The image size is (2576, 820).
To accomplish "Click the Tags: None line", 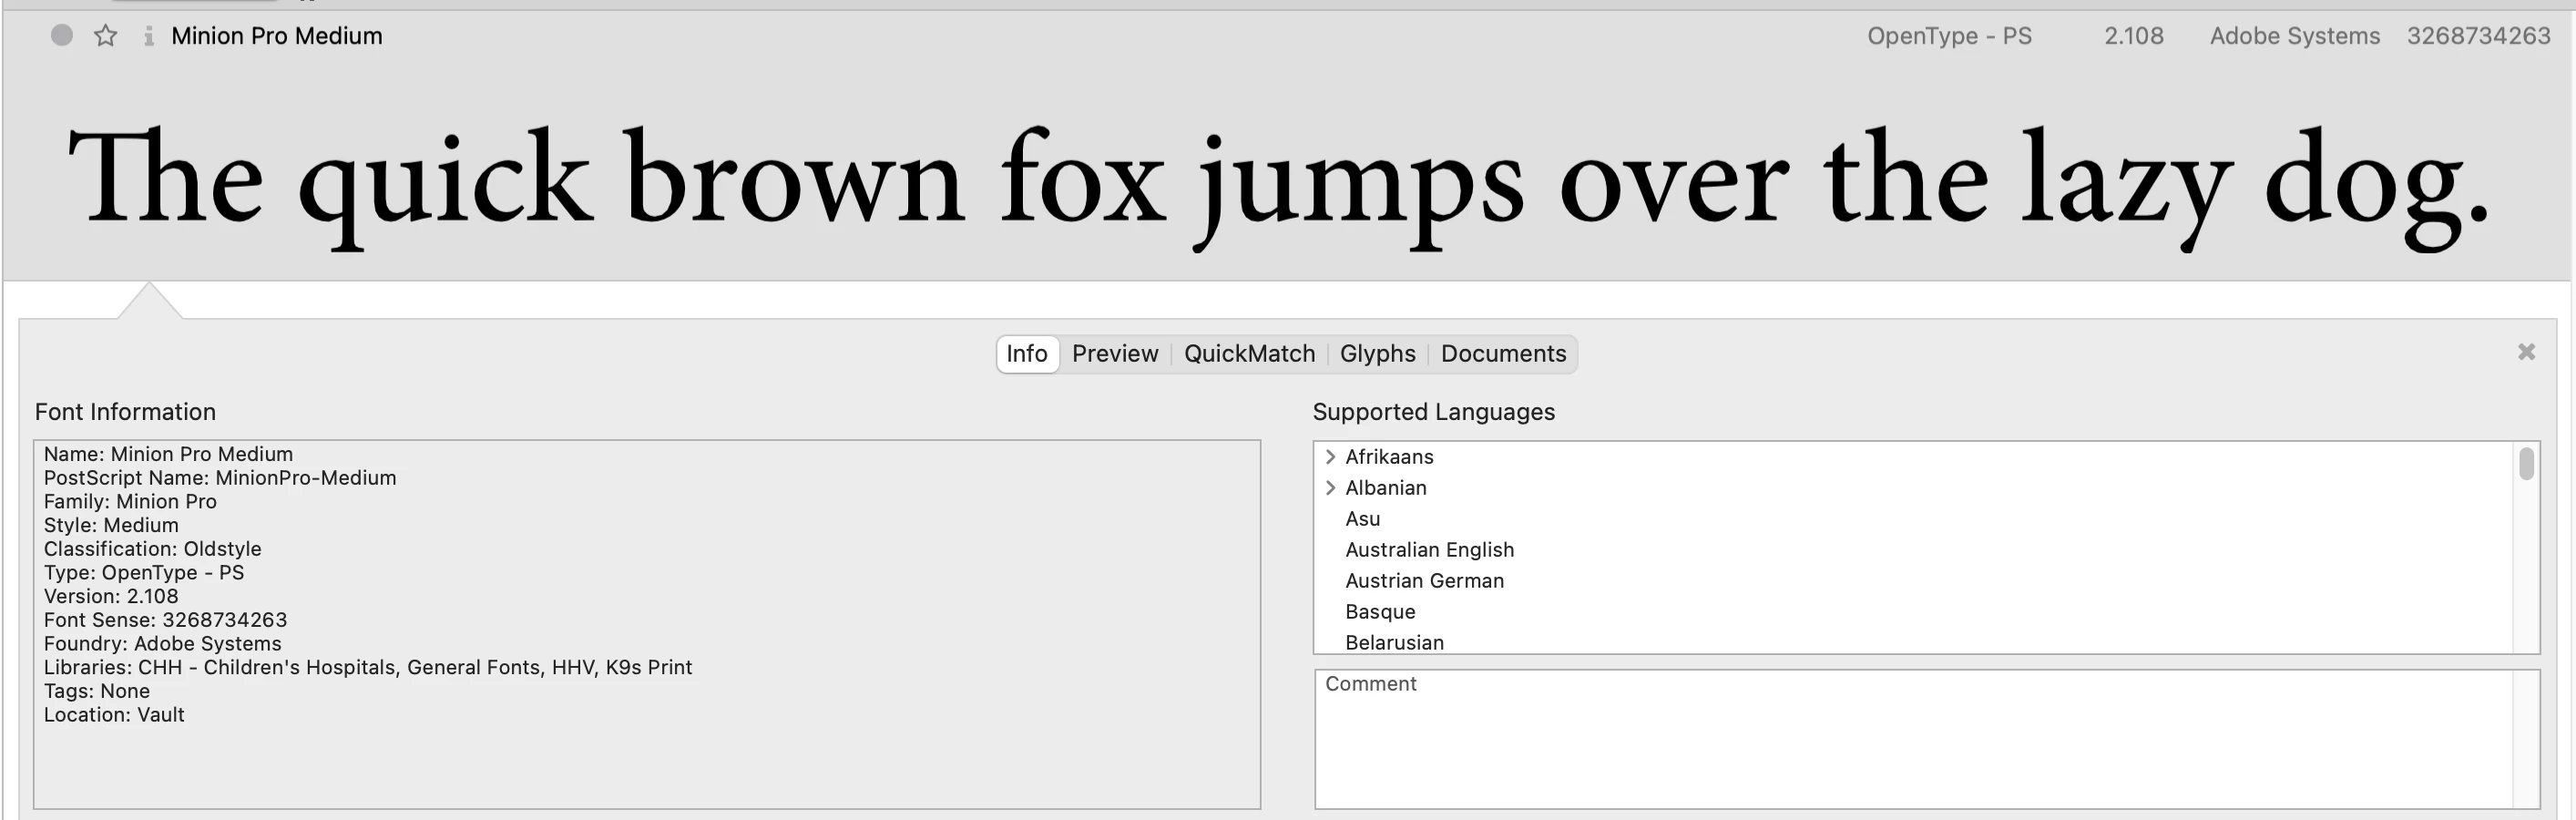I will tap(97, 691).
